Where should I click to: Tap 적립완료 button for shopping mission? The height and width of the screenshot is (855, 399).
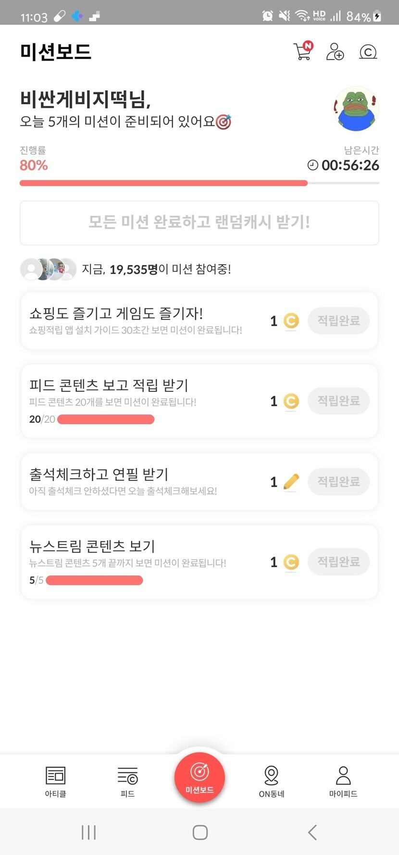click(338, 320)
